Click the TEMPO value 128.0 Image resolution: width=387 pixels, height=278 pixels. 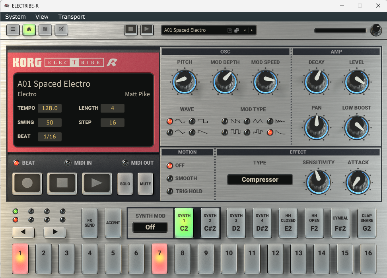click(50, 108)
